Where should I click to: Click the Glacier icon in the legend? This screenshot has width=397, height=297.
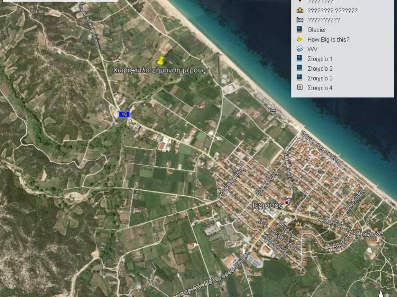pos(300,30)
